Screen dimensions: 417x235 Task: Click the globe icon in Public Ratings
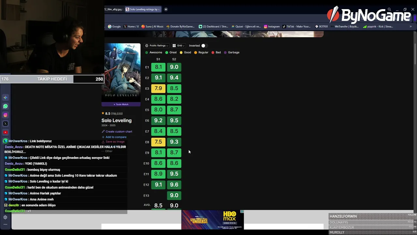(147, 46)
